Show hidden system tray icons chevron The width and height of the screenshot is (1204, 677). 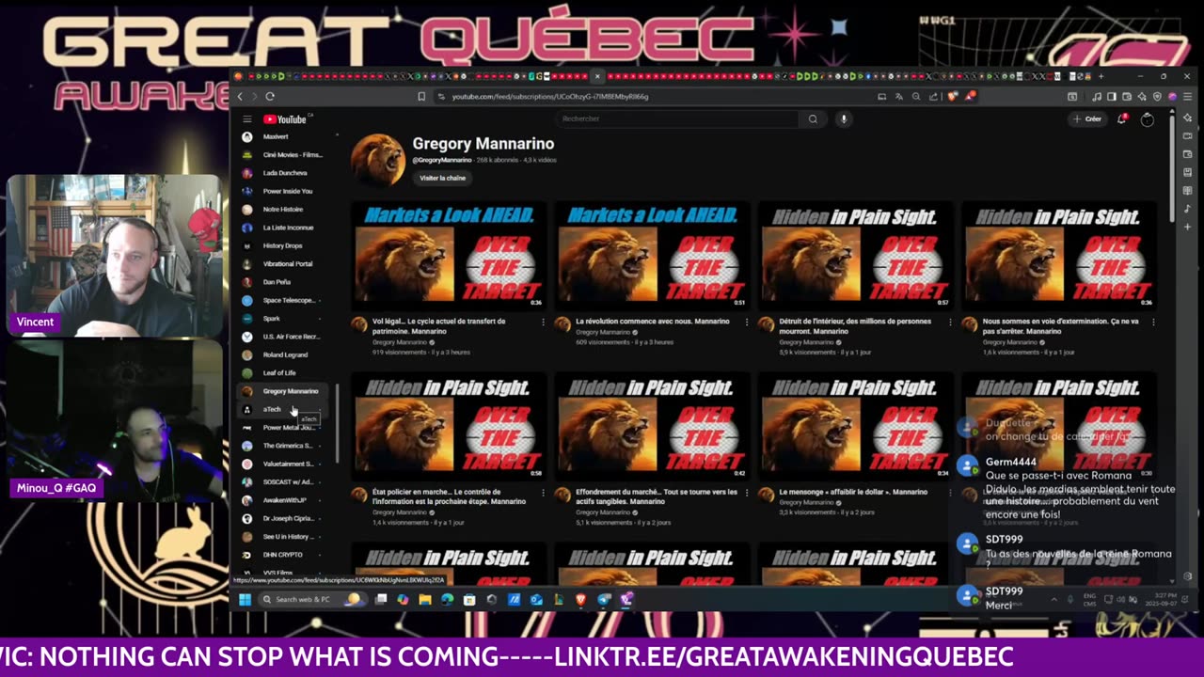tap(1053, 599)
